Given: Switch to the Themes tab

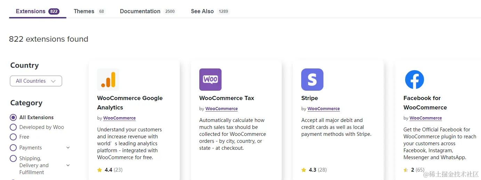Looking at the screenshot, I should point(89,11).
